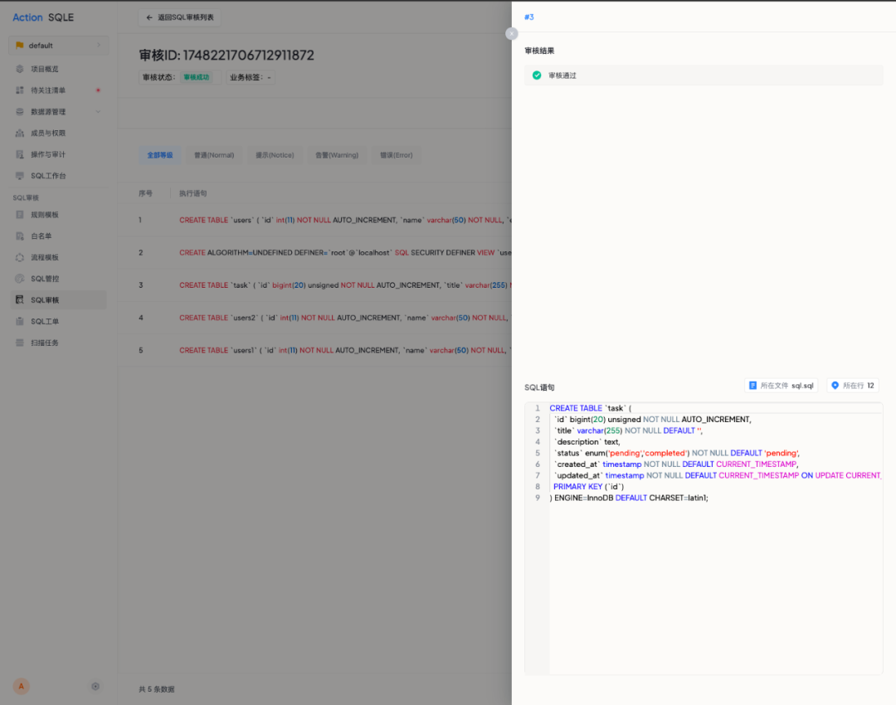Image resolution: width=896 pixels, height=705 pixels.
Task: Click code line 5 status enum definition
Action: pos(677,453)
